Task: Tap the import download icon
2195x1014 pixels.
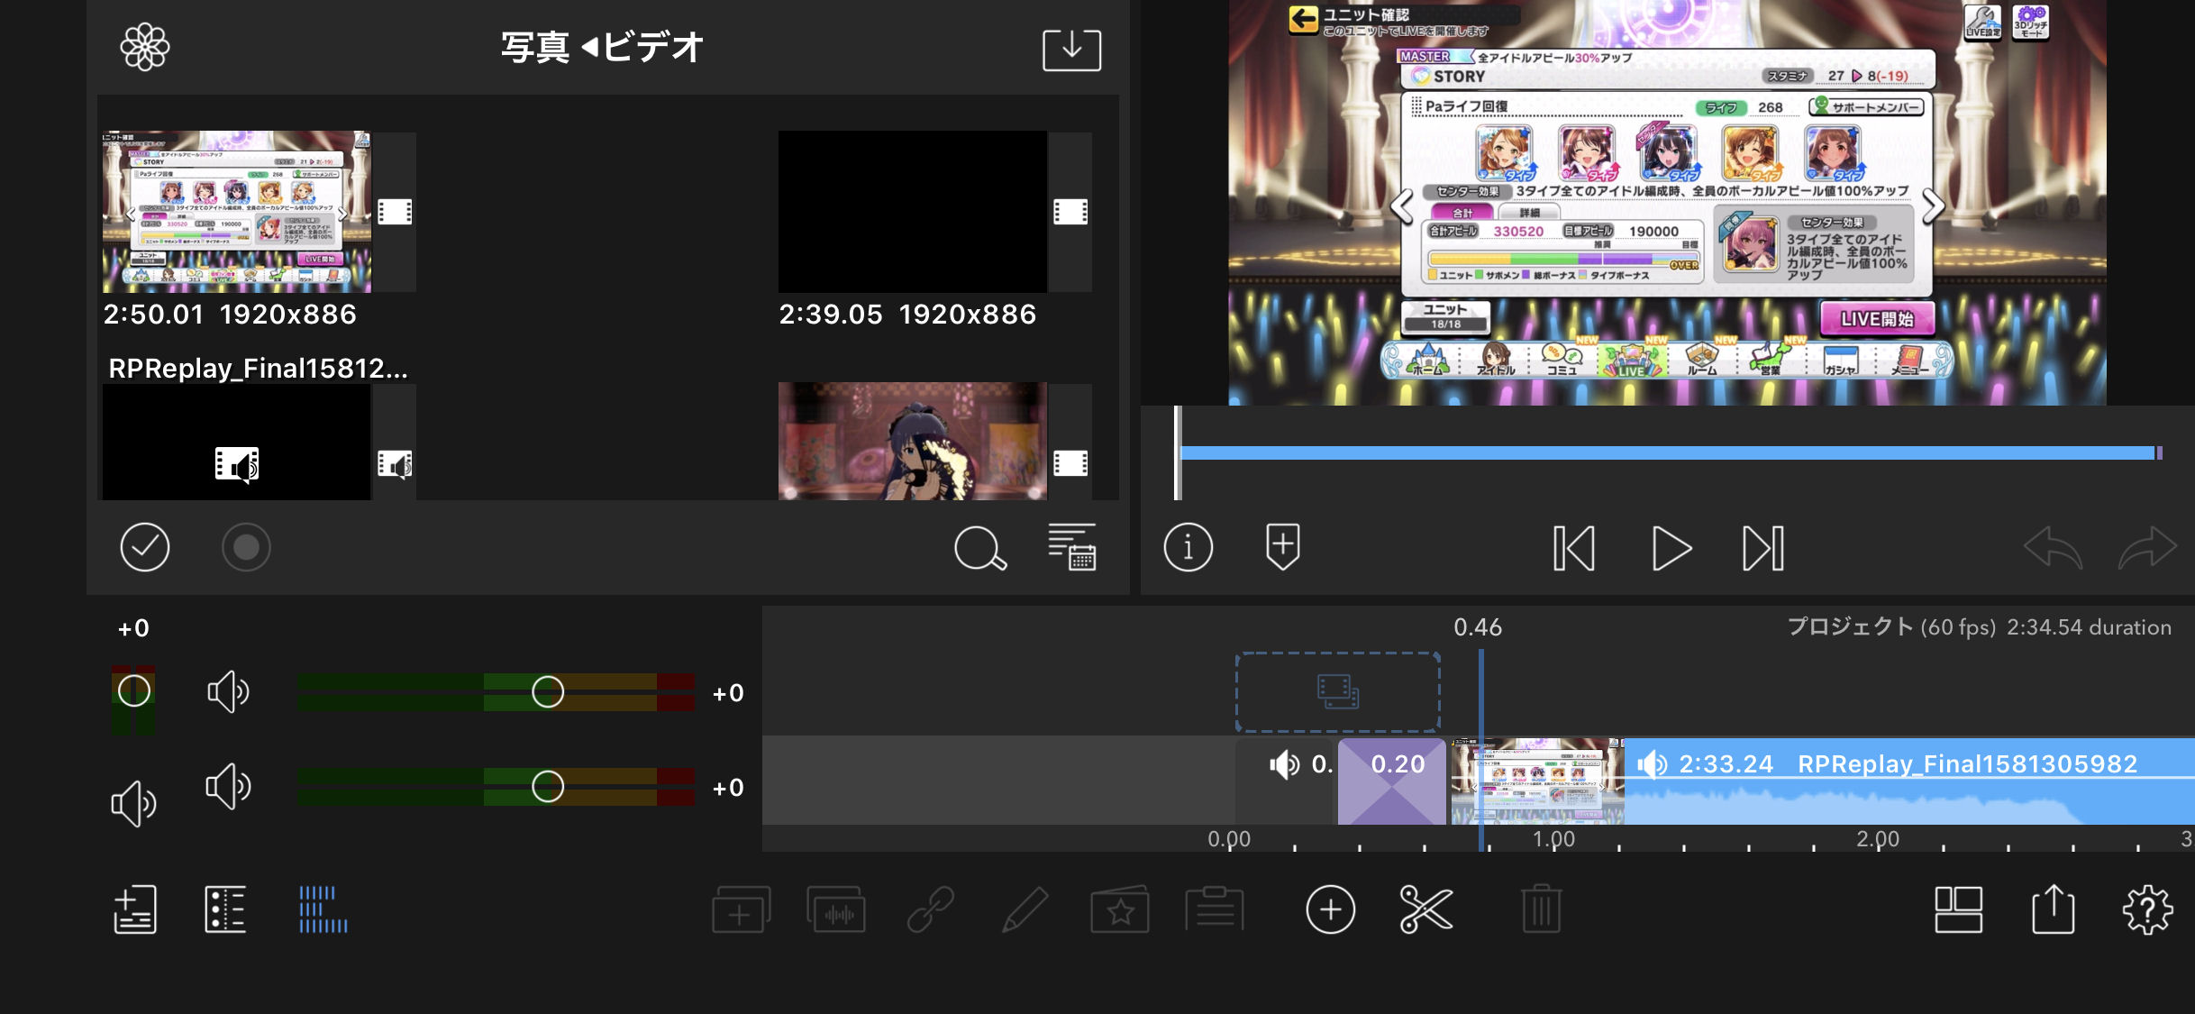Action: tap(1071, 50)
